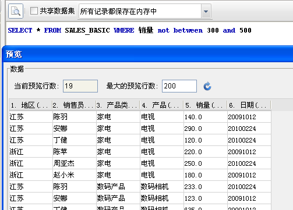The image size is (293, 210).
Task: Click date 20091012 in 陈苹's row
Action: pos(249,152)
